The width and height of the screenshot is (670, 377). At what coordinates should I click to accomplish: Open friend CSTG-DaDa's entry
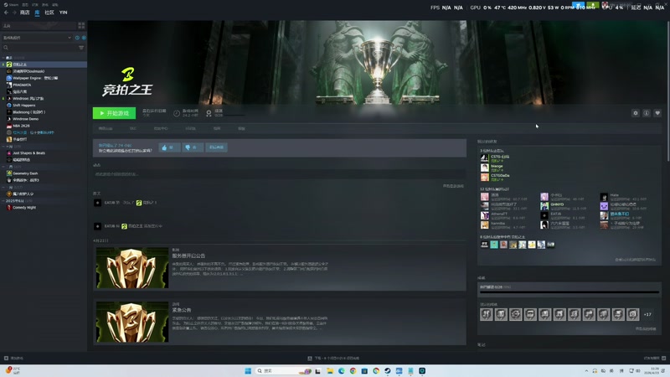click(496, 177)
